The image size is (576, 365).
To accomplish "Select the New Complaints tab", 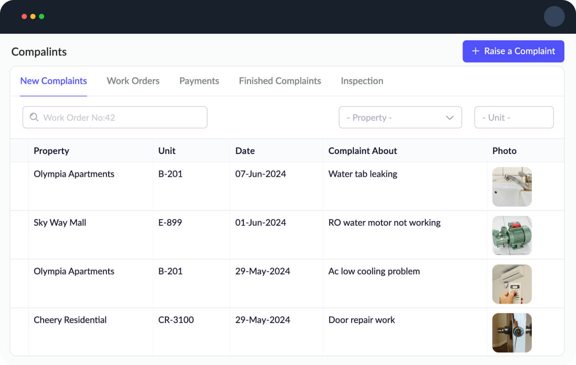I will [x=53, y=81].
